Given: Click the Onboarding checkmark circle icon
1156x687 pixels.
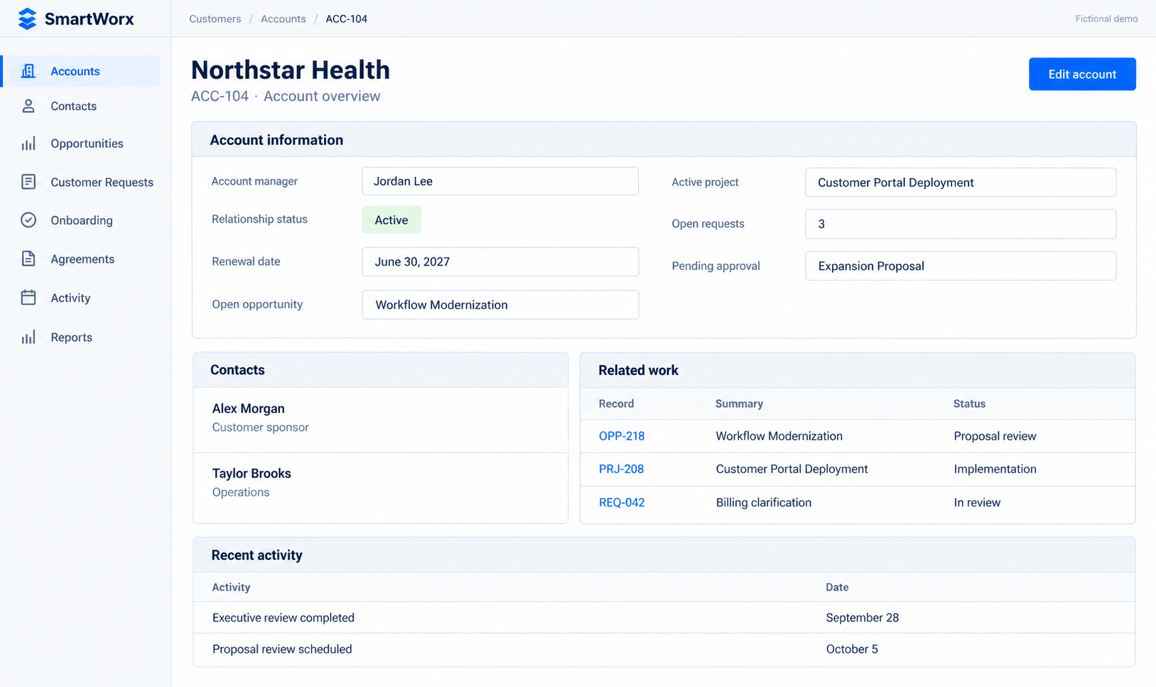Looking at the screenshot, I should (28, 220).
